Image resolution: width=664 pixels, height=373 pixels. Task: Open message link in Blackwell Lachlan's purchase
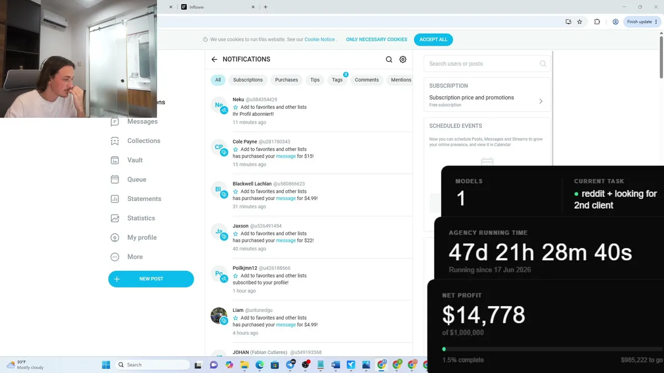click(286, 198)
